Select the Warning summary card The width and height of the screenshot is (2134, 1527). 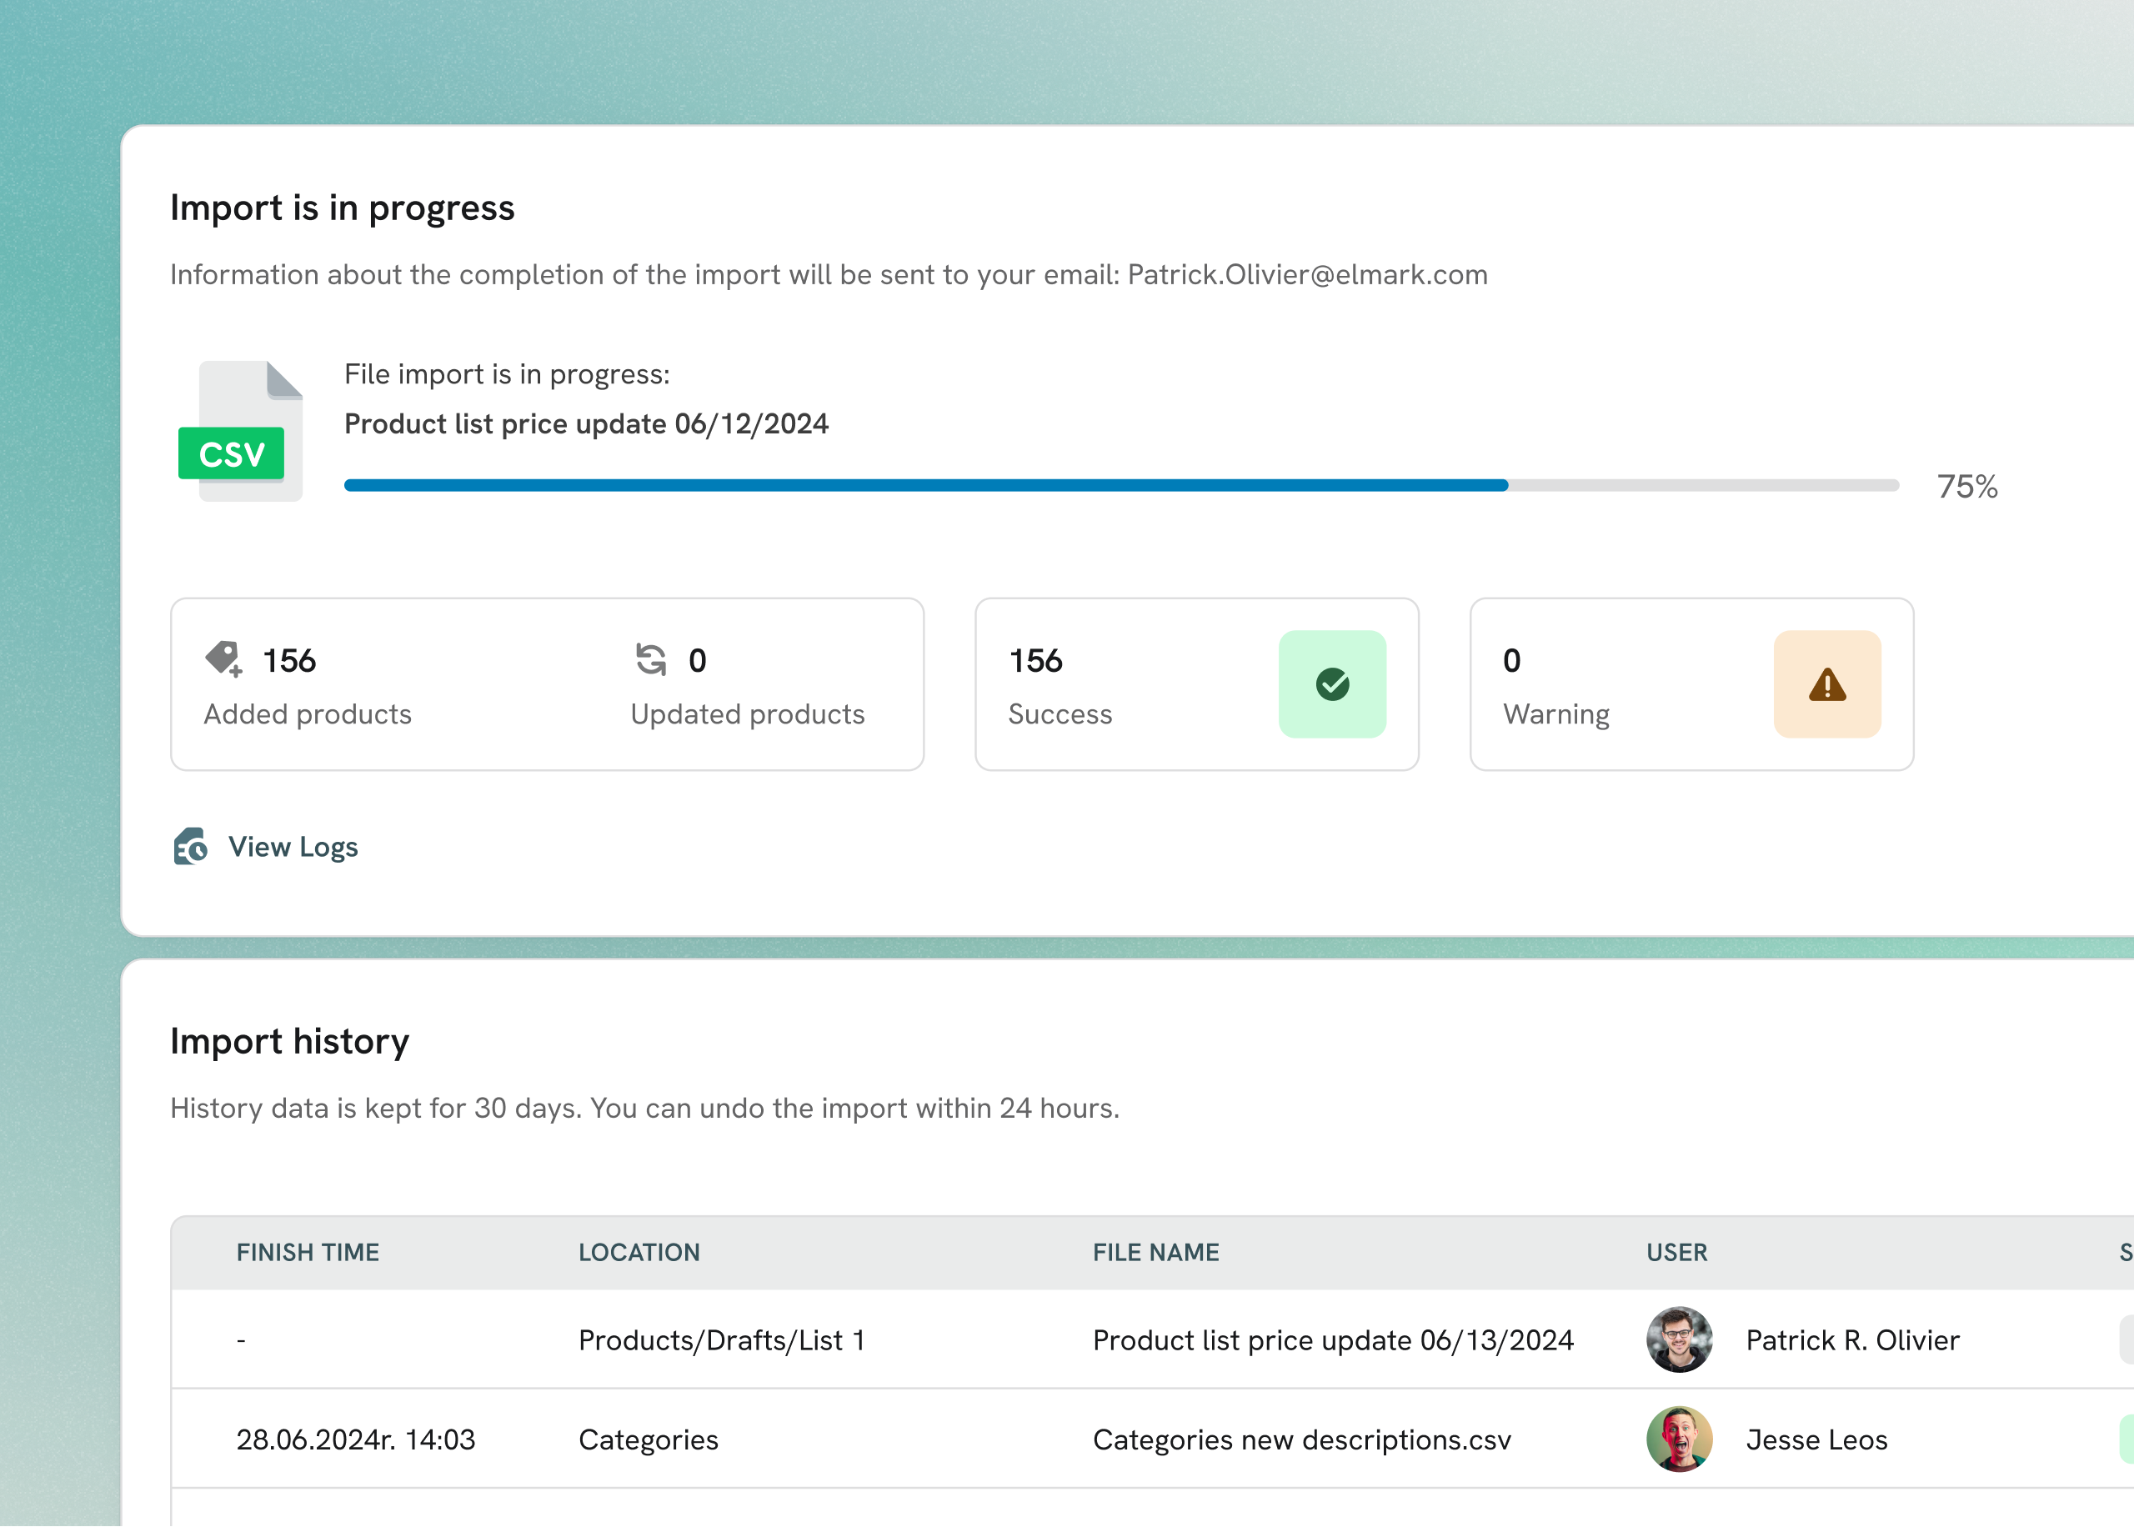tap(1691, 683)
